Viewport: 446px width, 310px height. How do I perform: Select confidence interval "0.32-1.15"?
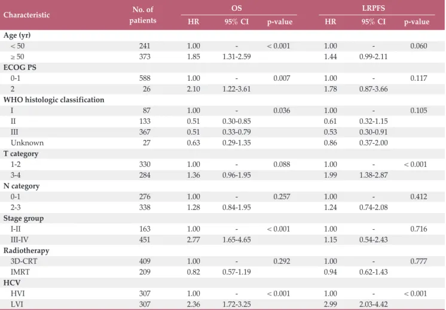pyautogui.click(x=374, y=121)
